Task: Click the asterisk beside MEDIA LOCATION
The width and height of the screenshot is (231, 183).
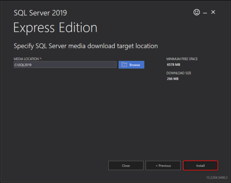Action: click(40, 58)
